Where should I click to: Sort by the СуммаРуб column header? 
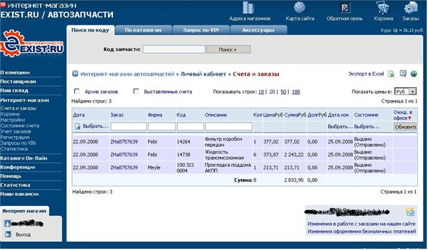click(x=295, y=115)
